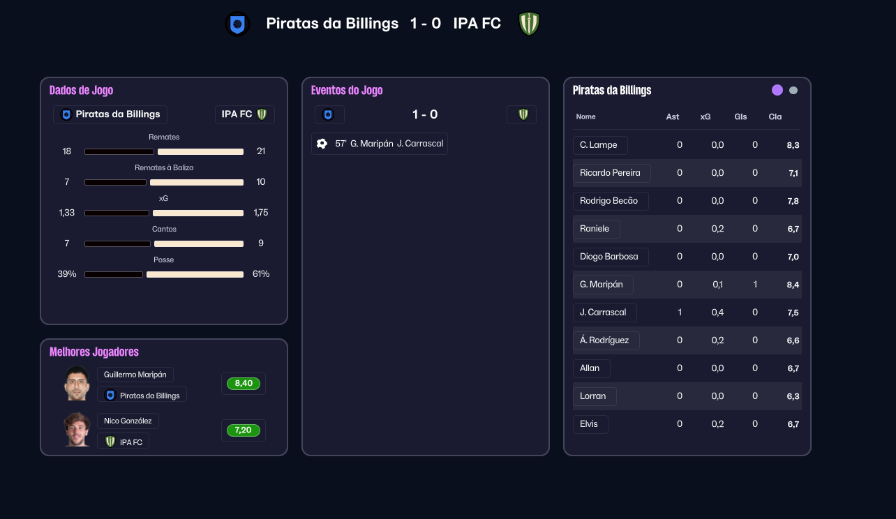Select IPA FC tab in Dados de Jogo
896x519 pixels.
(244, 114)
